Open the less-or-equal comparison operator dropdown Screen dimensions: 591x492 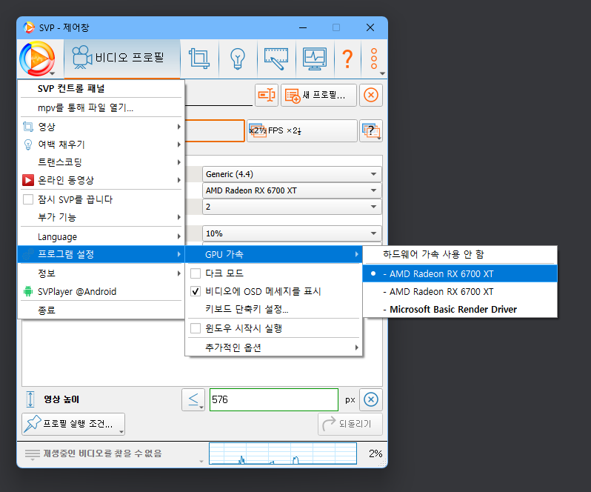(x=193, y=399)
